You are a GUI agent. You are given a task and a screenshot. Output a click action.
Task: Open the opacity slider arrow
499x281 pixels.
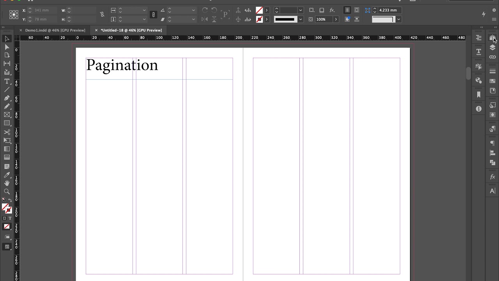click(x=336, y=19)
